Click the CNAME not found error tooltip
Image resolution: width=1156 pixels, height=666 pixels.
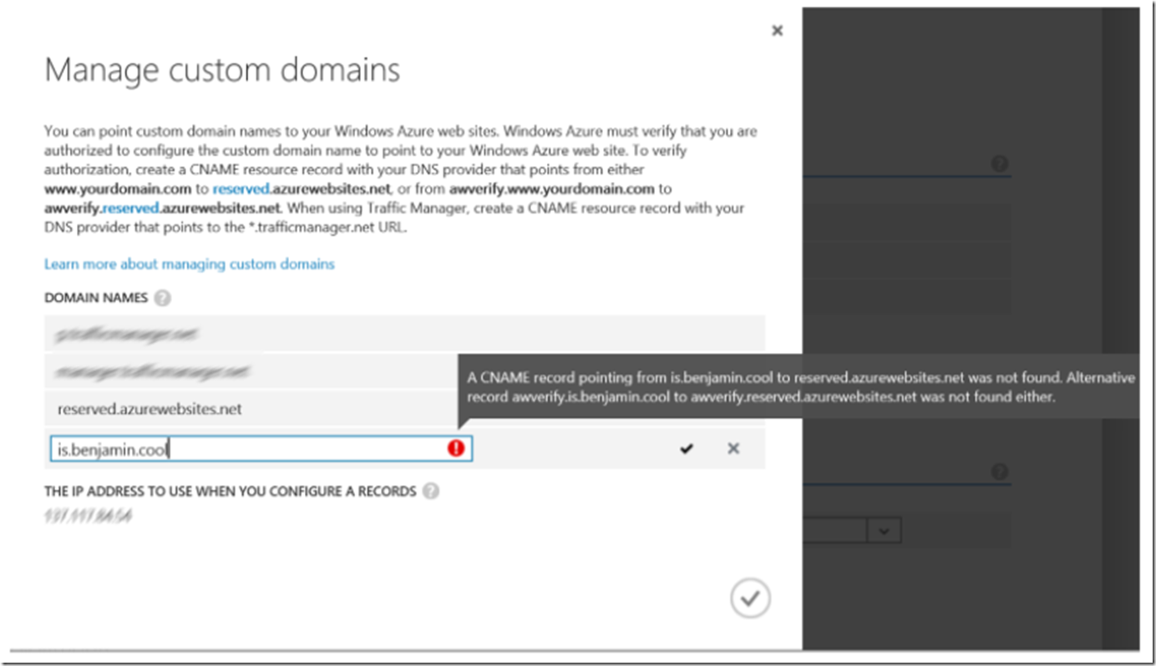[799, 387]
